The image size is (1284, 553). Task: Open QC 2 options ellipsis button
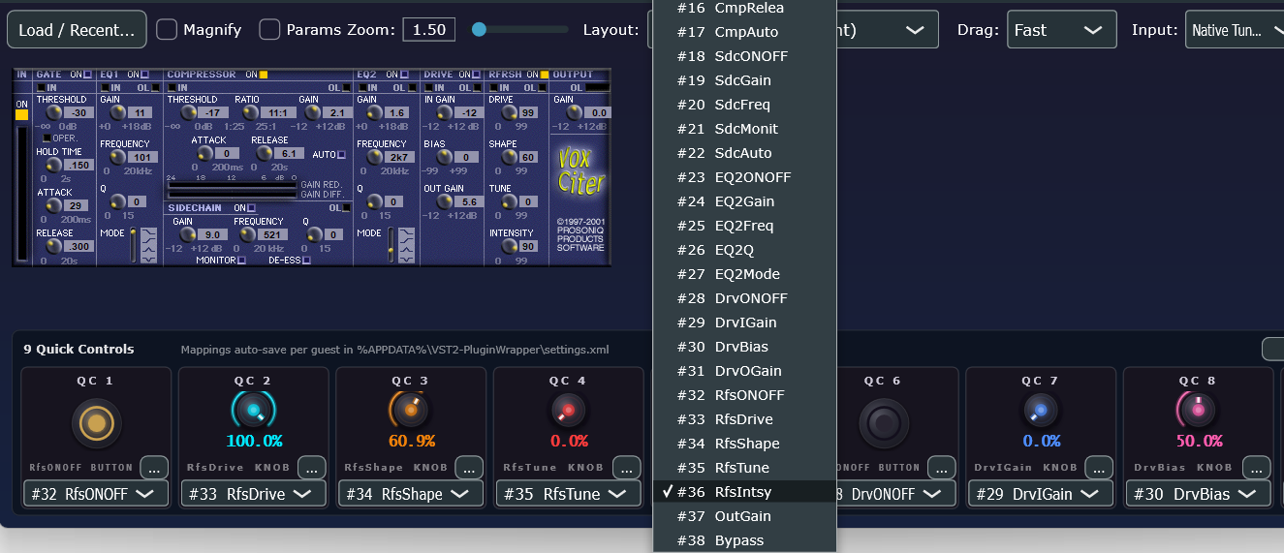[x=312, y=467]
